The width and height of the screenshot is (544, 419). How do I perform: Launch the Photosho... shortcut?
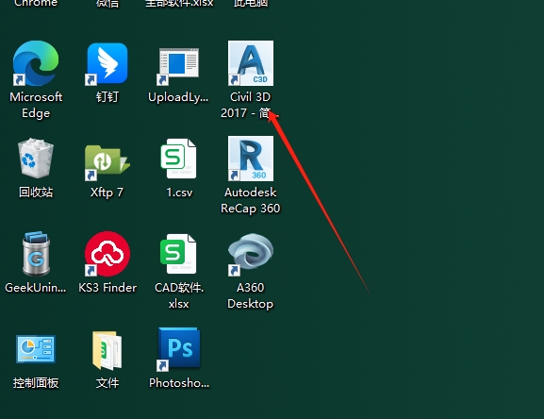click(x=178, y=349)
